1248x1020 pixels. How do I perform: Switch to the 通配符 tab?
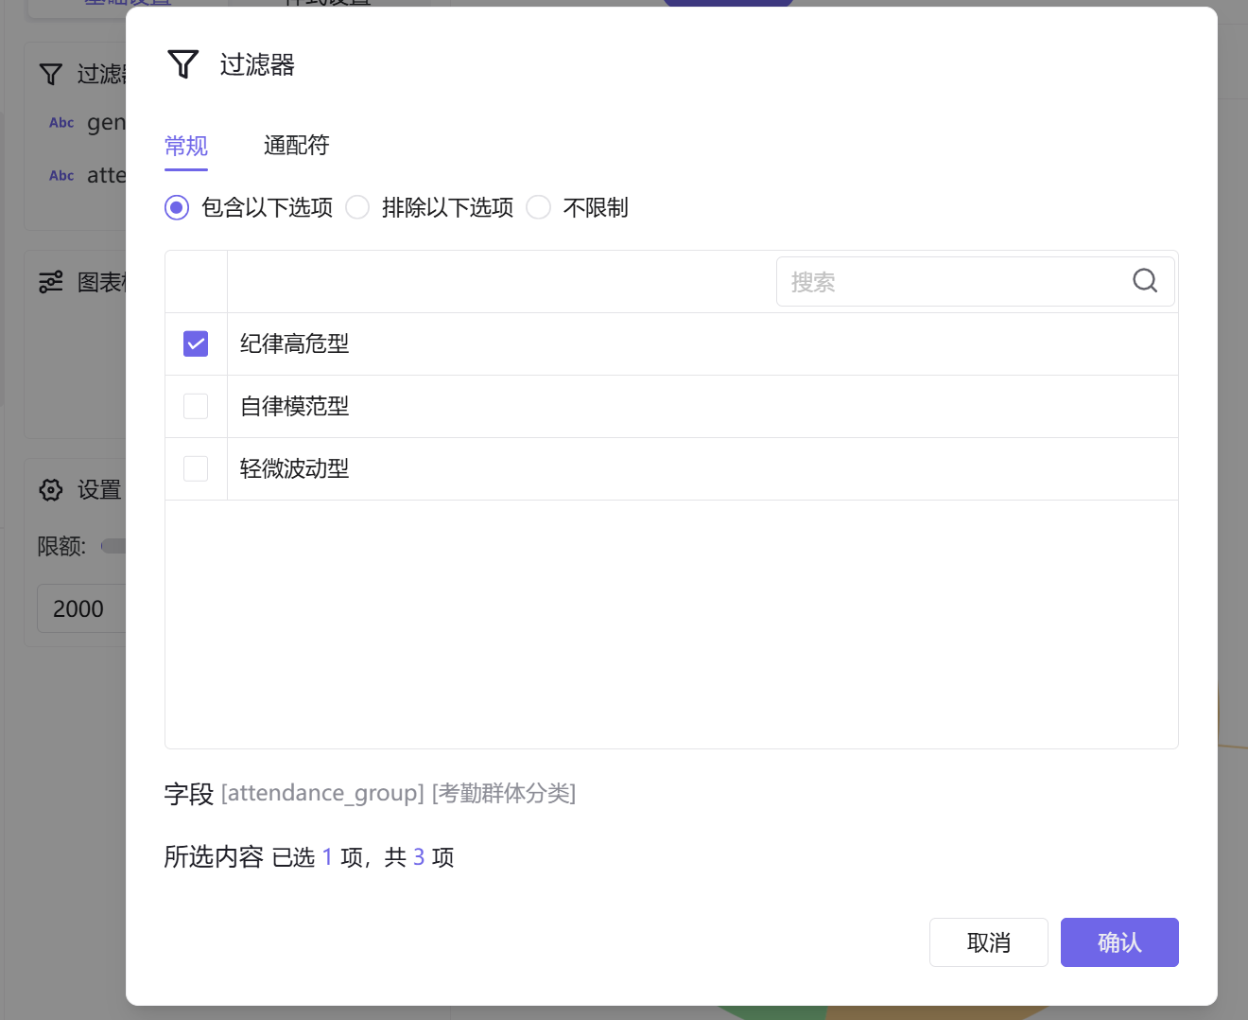[297, 146]
